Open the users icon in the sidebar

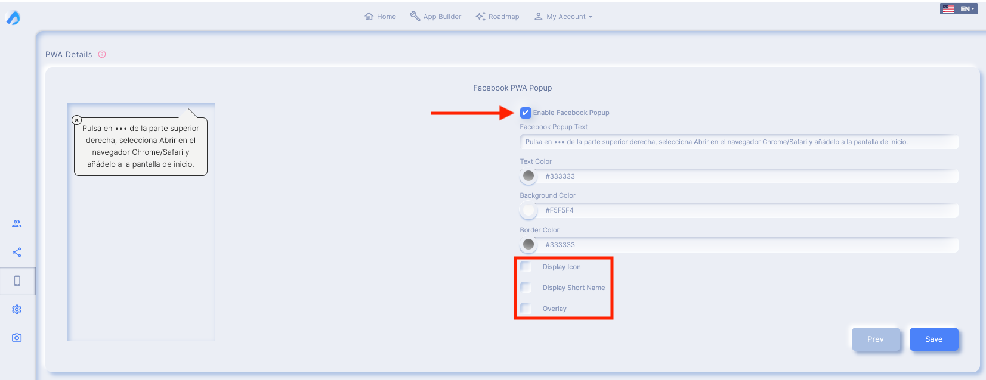point(17,224)
